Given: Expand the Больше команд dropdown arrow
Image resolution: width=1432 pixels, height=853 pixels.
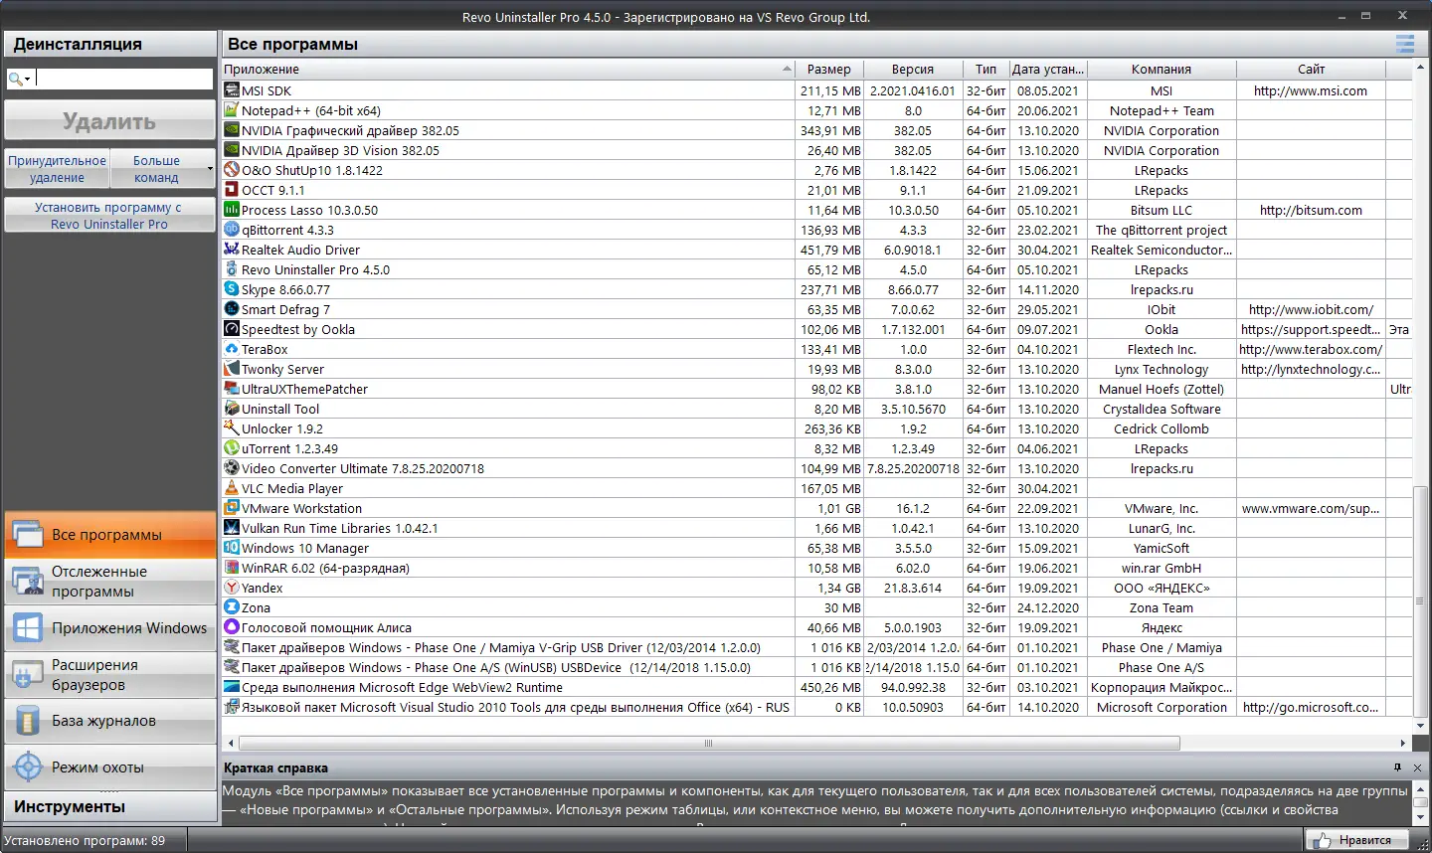Looking at the screenshot, I should point(210,169).
